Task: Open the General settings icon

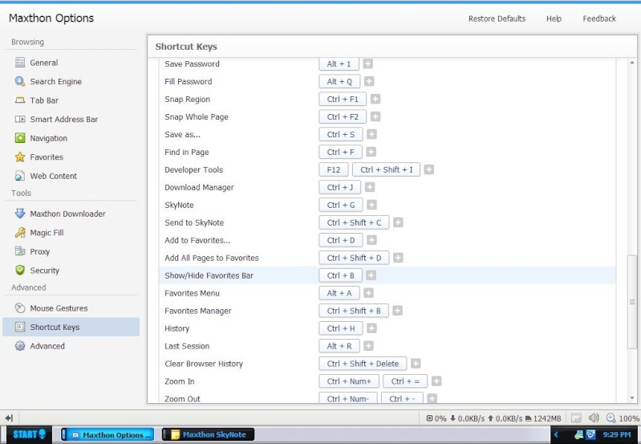Action: [x=19, y=63]
